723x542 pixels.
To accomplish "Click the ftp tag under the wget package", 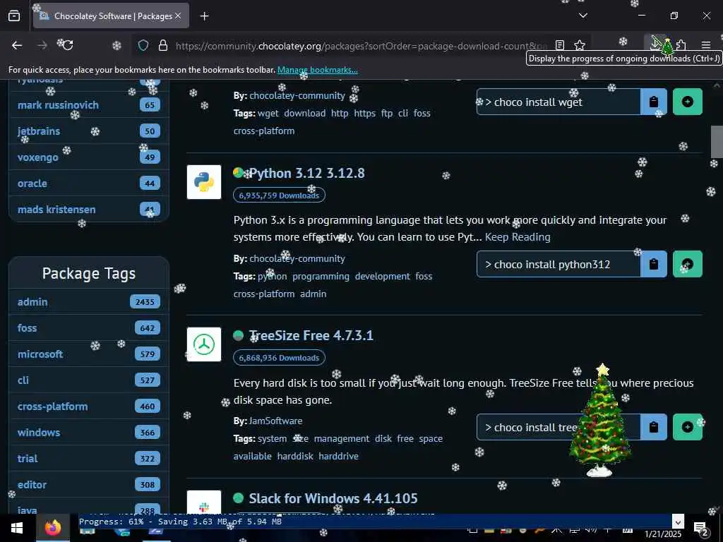I will pyautogui.click(x=387, y=114).
